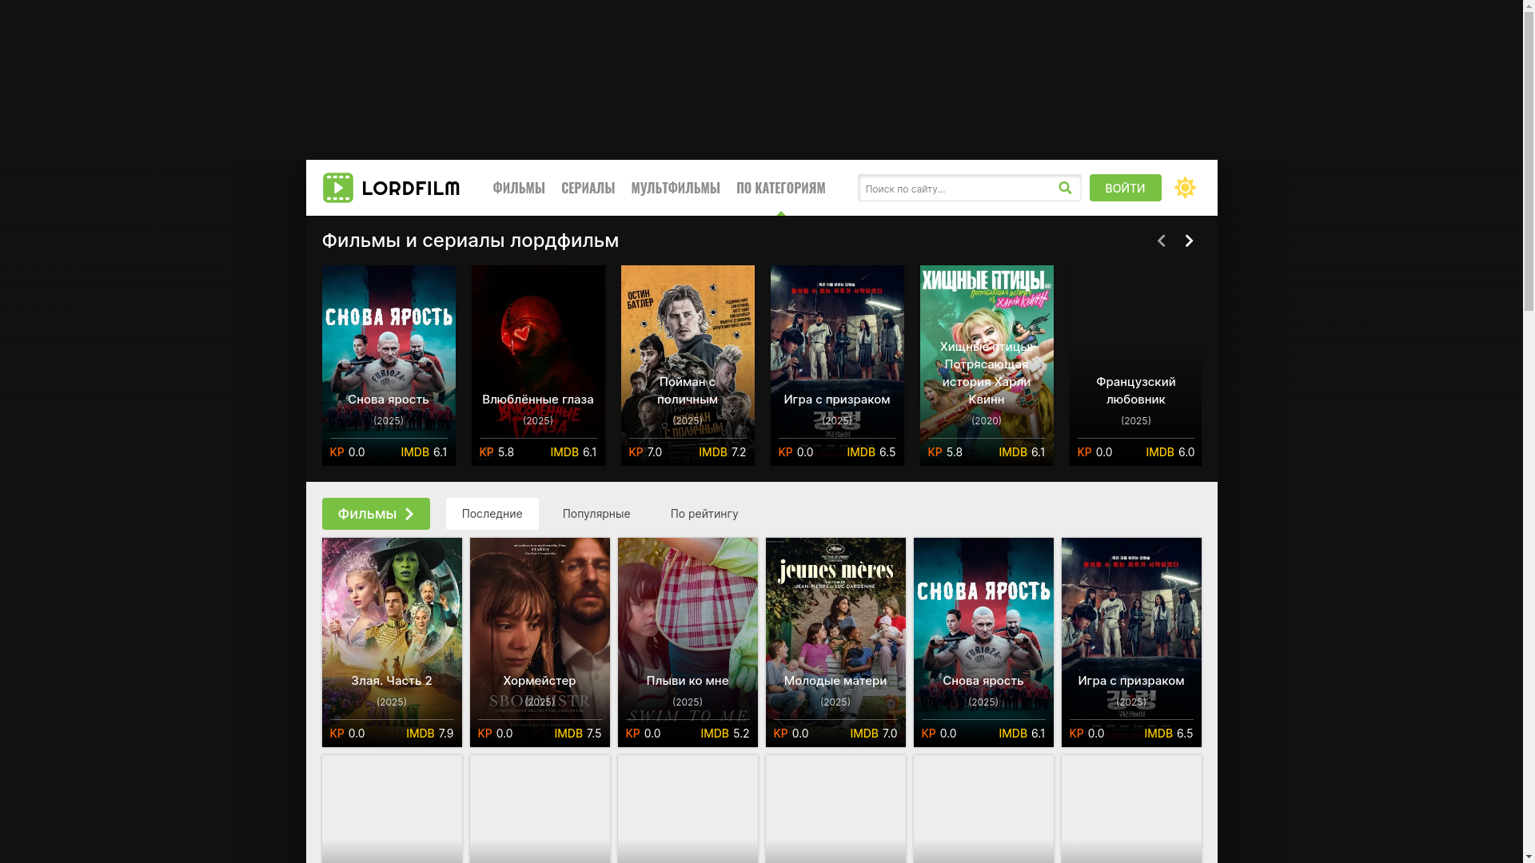The height and width of the screenshot is (863, 1535).
Task: Open film card Плыви ко мне
Action: 688,642
